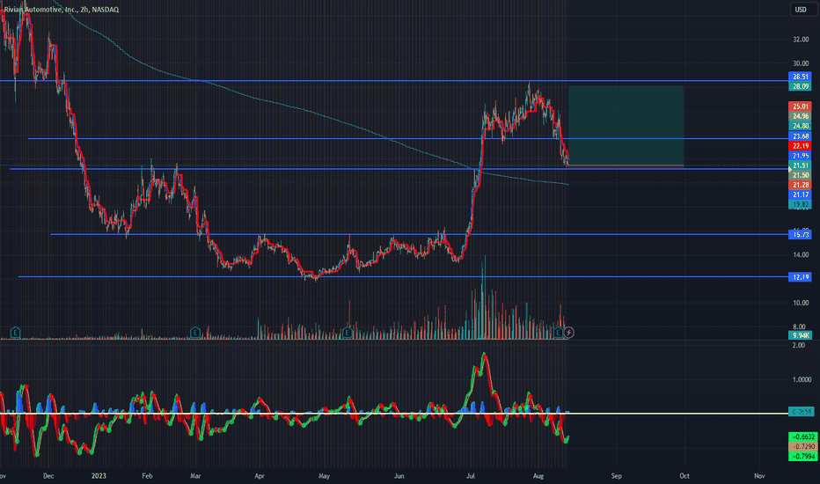Viewport: 820px width, 484px height.
Task: Click the 10.00 price axis tick
Action: point(801,303)
